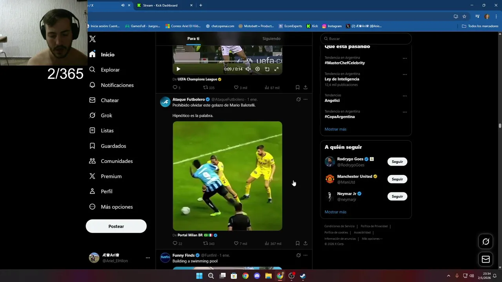This screenshot has height=282, width=502.
Task: Open the floating Grok button
Action: click(486, 242)
